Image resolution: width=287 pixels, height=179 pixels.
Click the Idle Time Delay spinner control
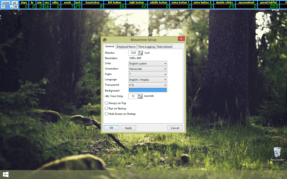(x=140, y=96)
